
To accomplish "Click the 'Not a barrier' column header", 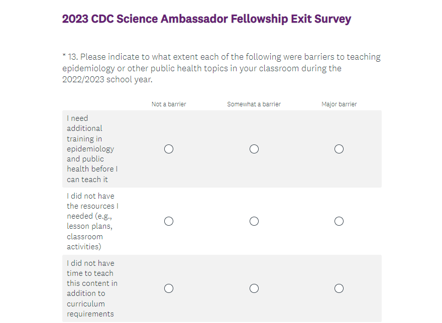I will click(x=169, y=104).
